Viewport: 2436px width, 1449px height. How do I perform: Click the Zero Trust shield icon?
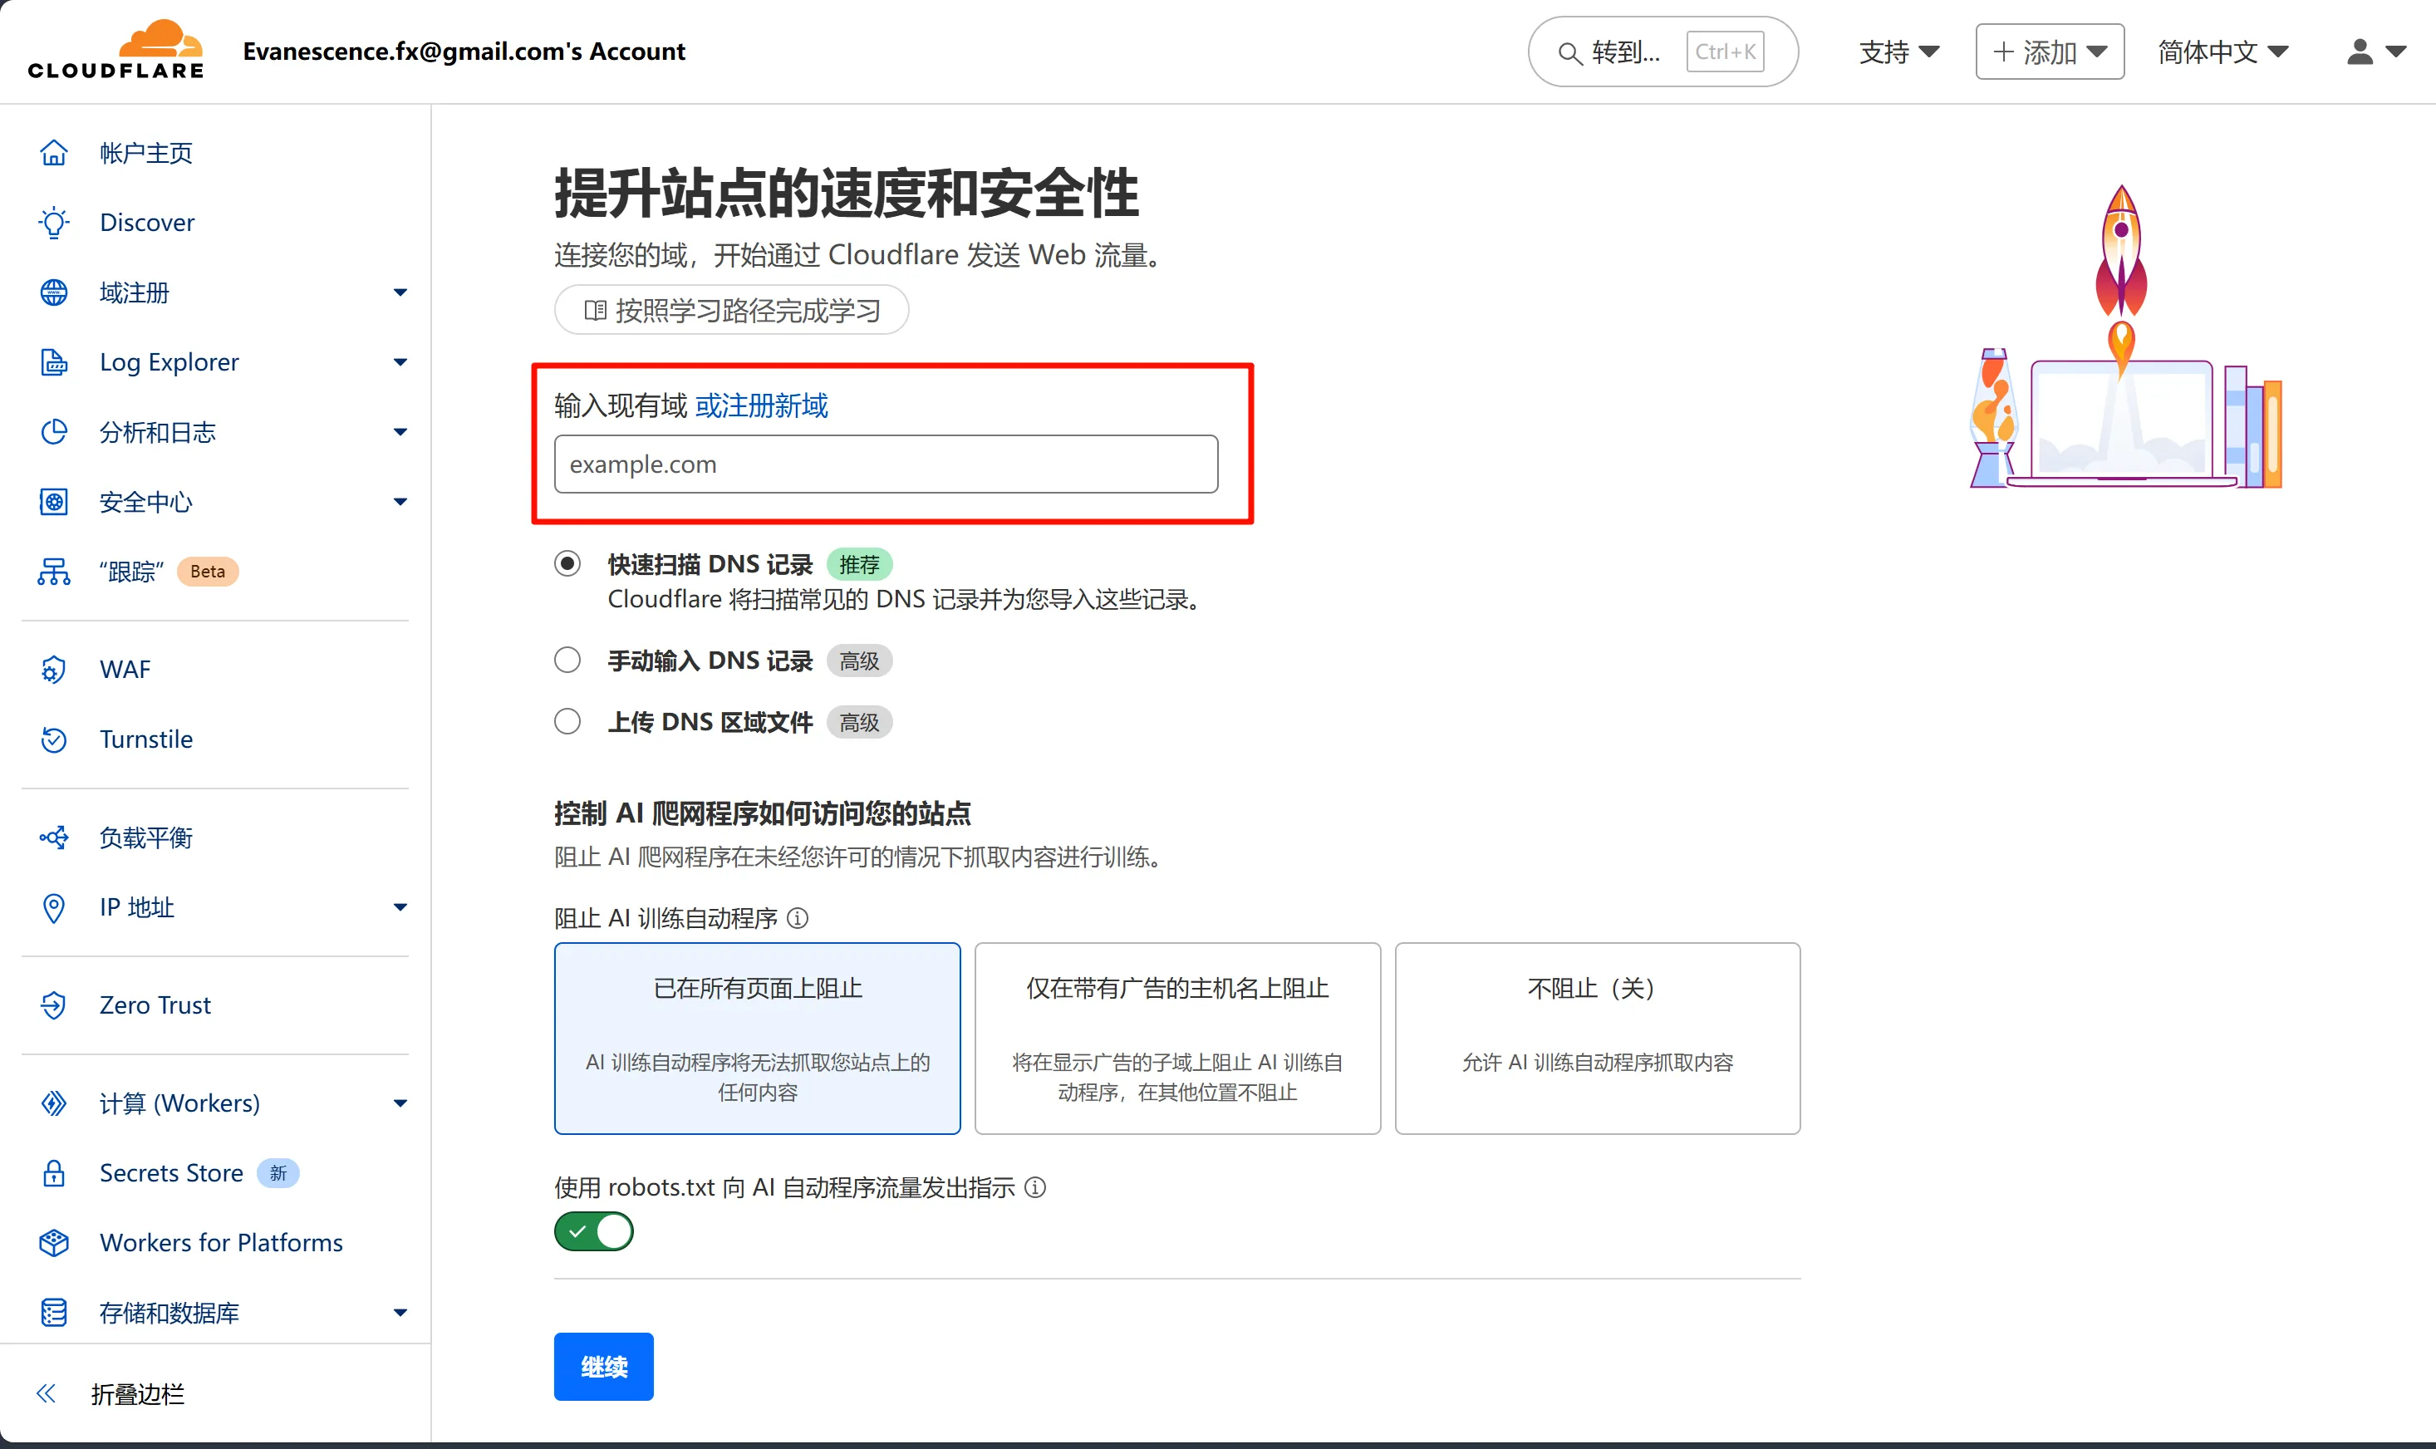click(x=54, y=1004)
